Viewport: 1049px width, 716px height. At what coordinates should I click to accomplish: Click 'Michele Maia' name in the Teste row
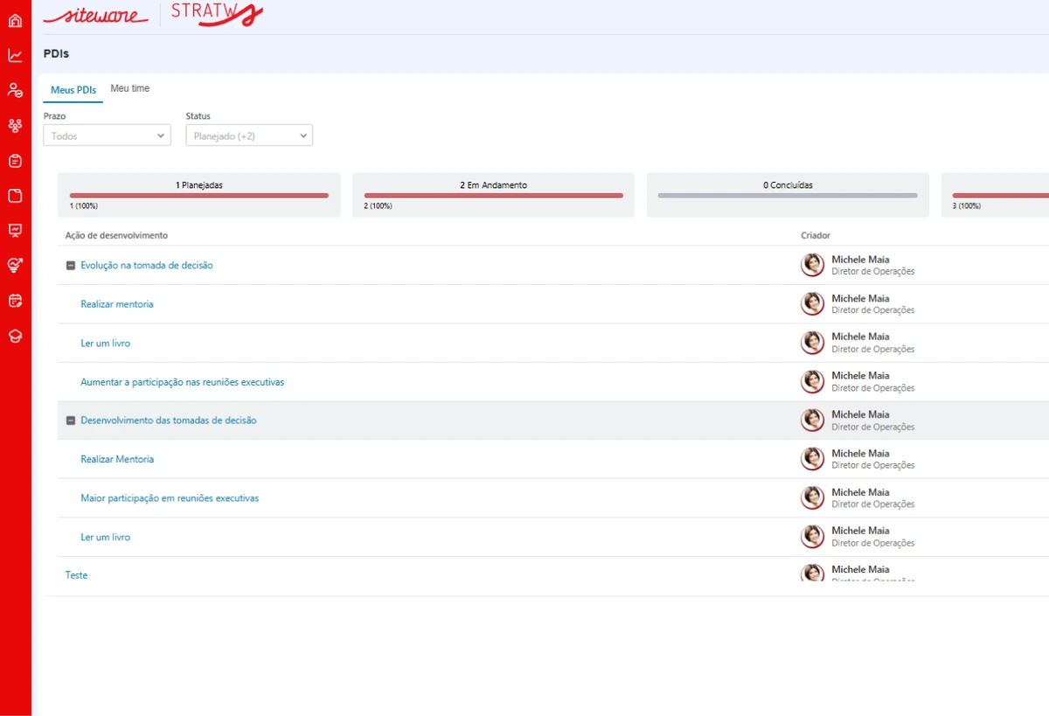pos(860,570)
